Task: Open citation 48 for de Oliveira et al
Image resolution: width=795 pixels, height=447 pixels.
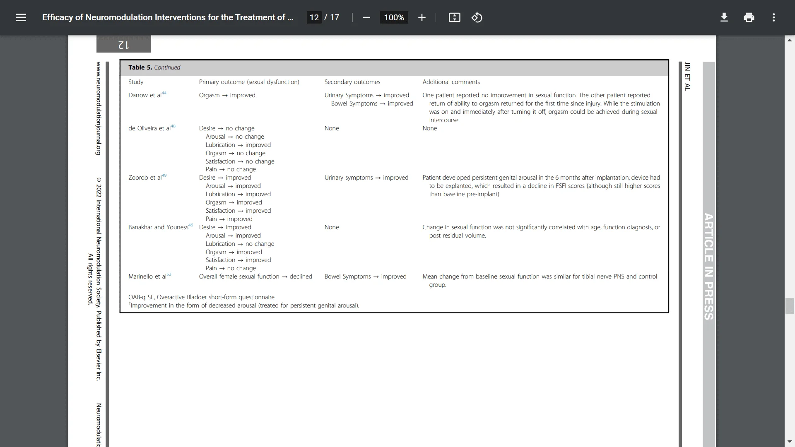Action: (x=173, y=126)
